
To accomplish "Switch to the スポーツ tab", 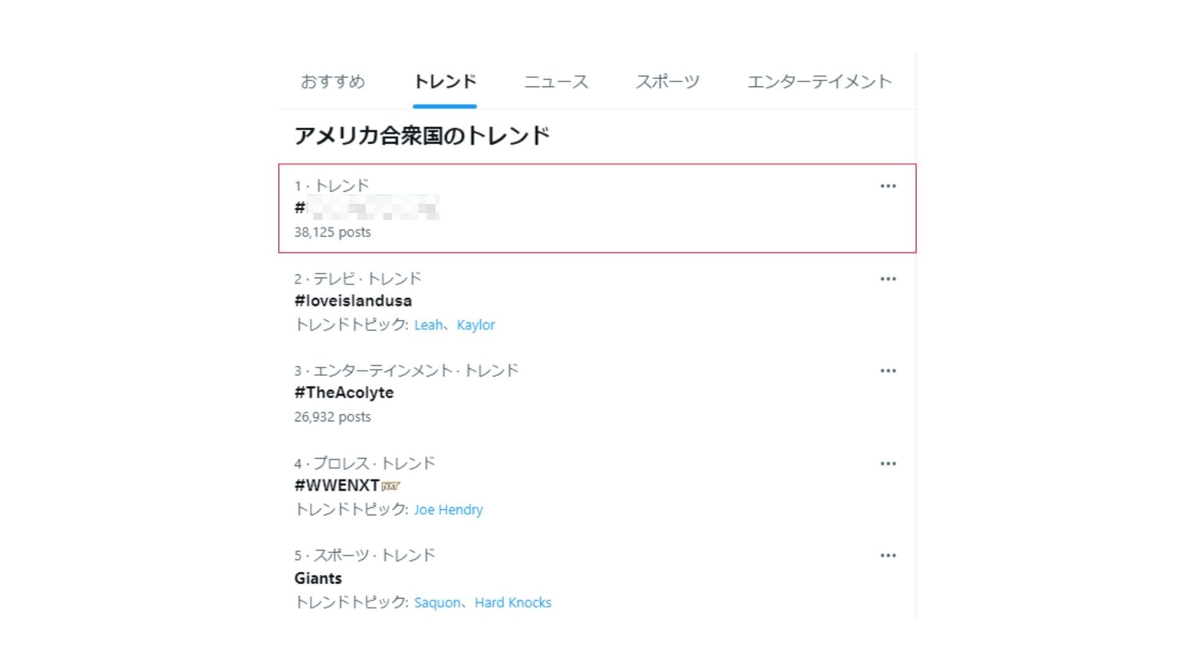I will tap(667, 82).
